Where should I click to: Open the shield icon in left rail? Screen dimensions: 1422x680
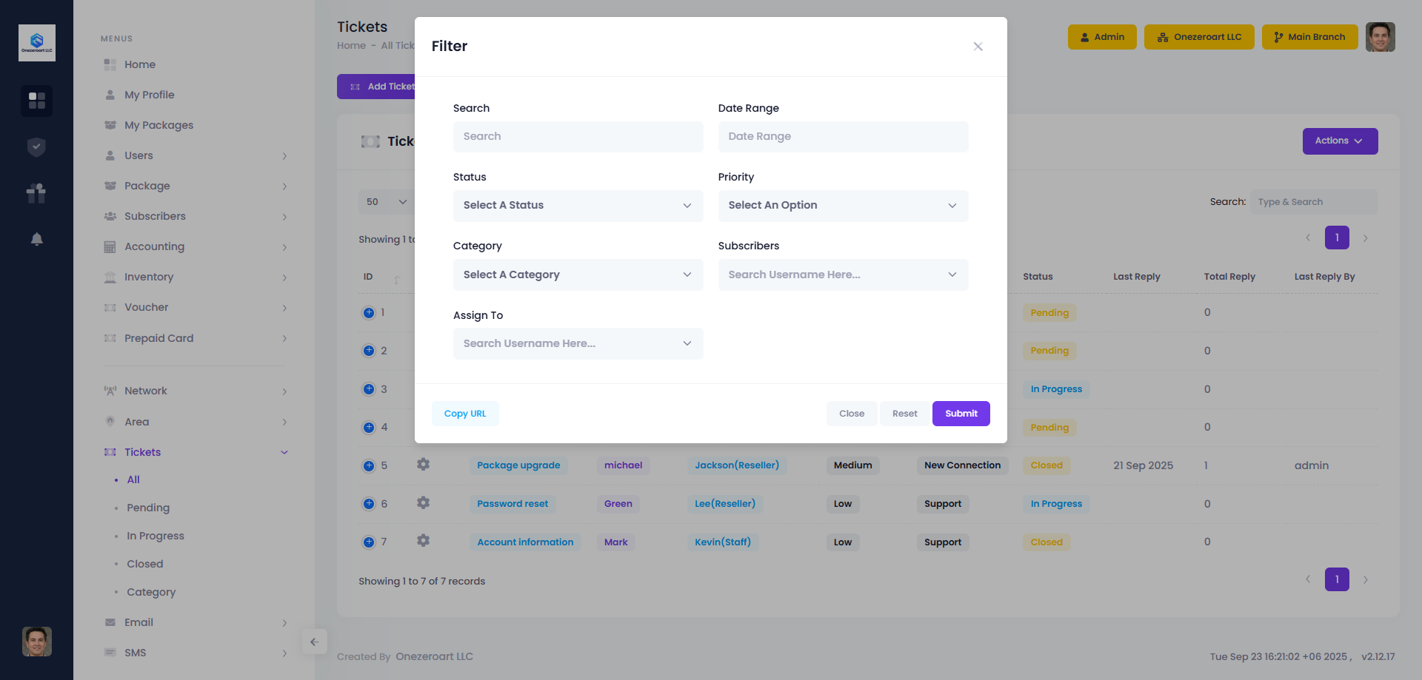36,147
